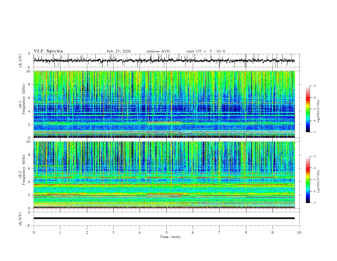Click the "-7" label on ch.2 colorbar
Screen dimensions: 337x261
click(x=314, y=203)
